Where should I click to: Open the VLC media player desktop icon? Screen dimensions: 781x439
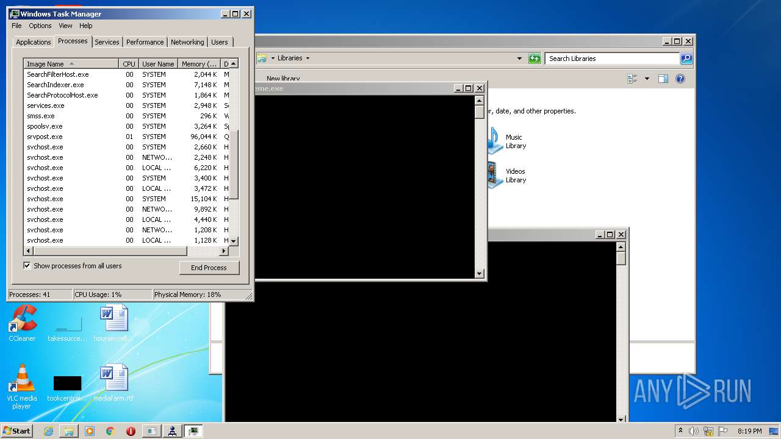23,387
